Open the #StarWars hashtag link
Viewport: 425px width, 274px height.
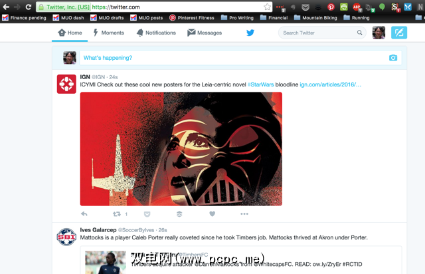(260, 84)
